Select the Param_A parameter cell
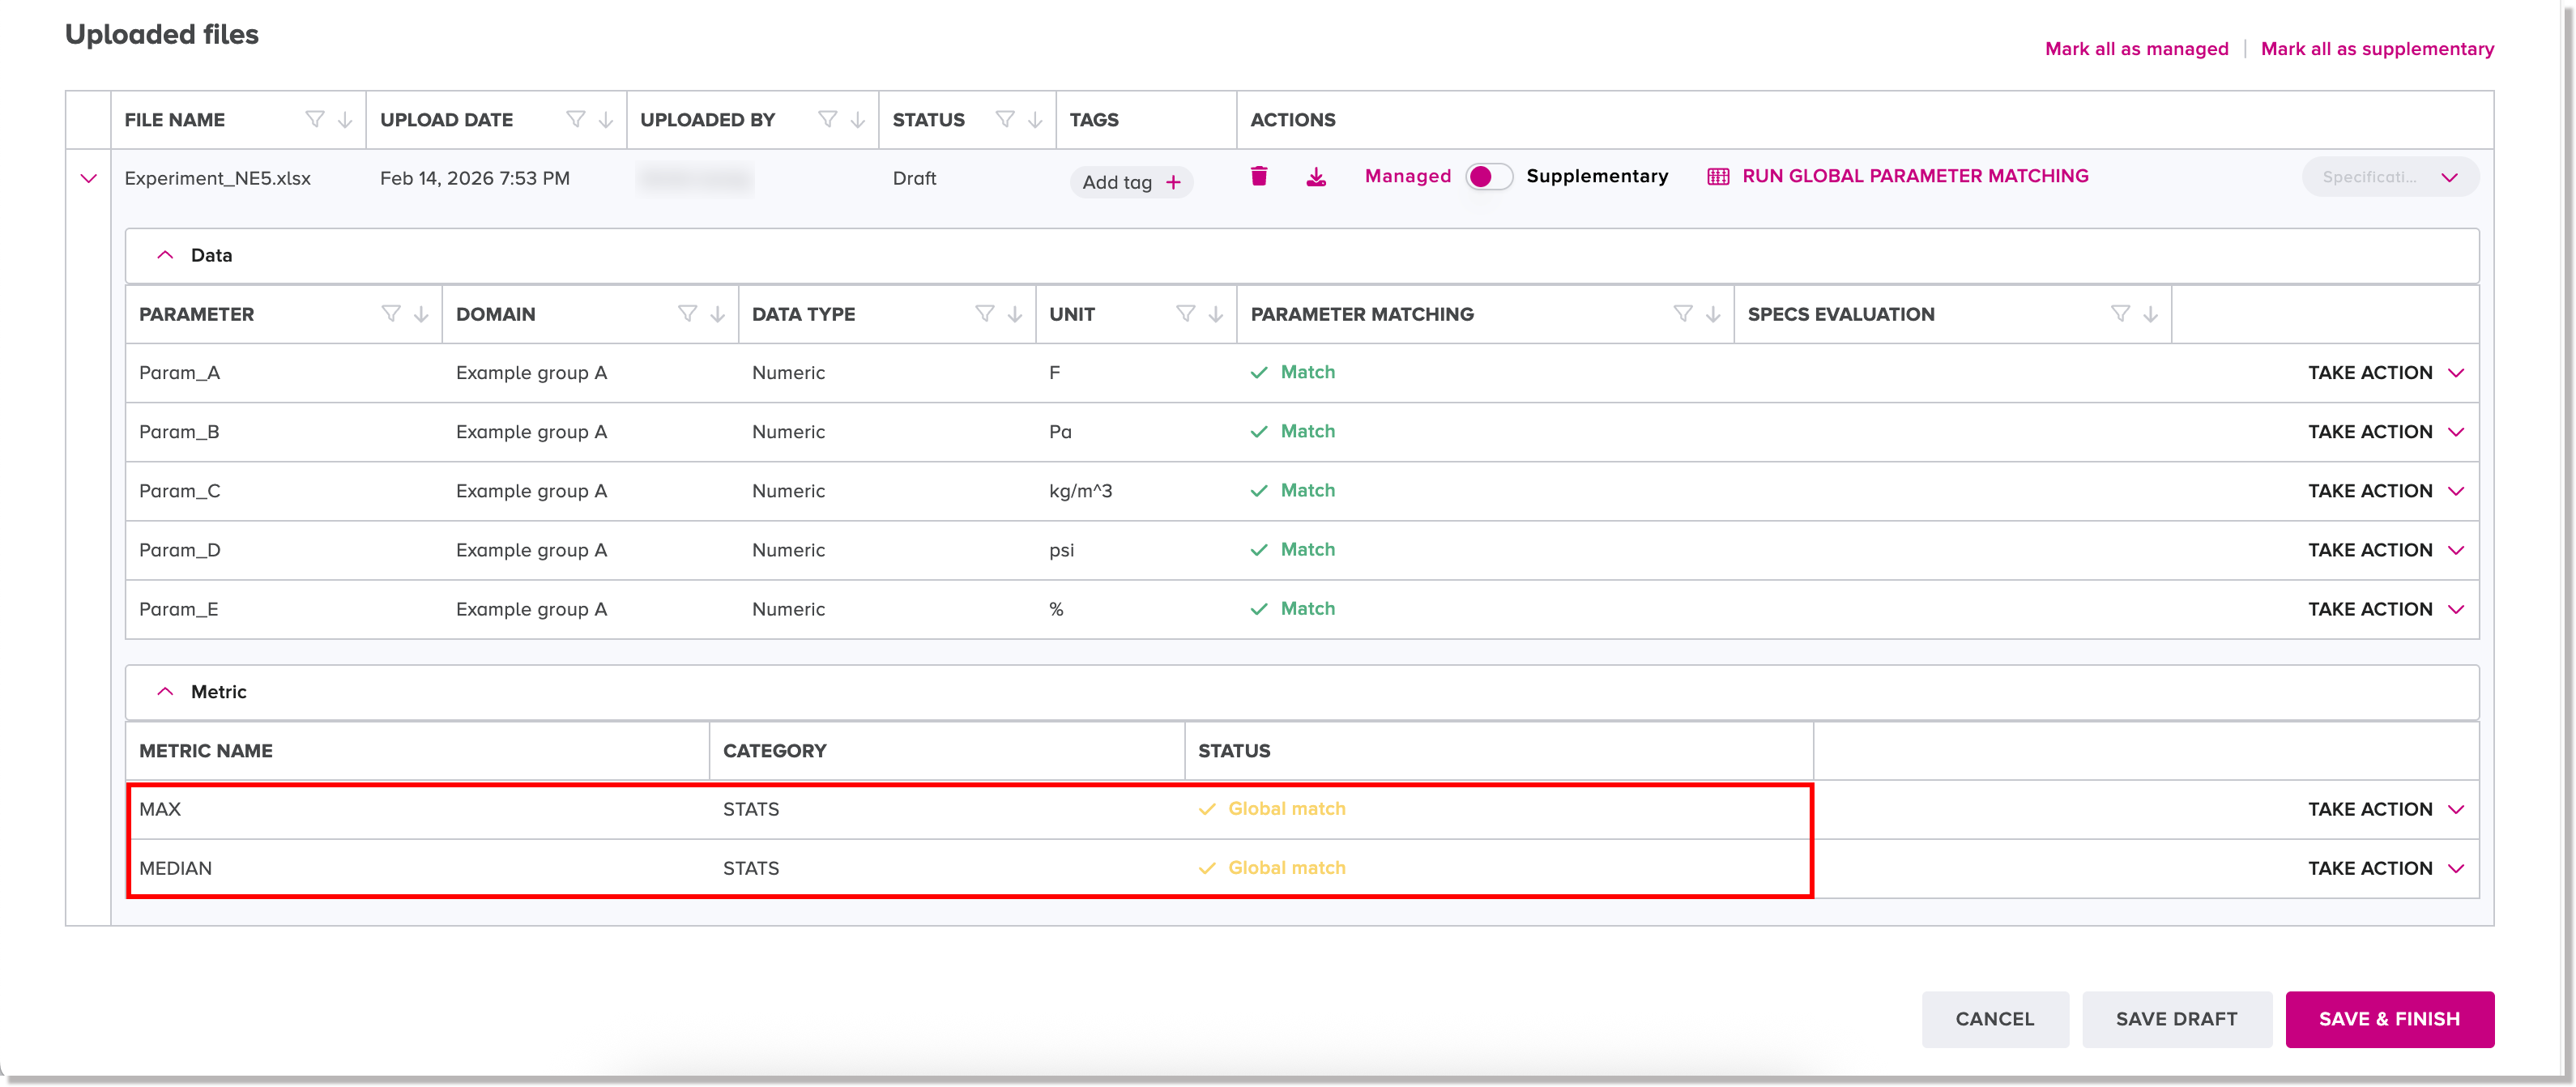 click(x=180, y=373)
